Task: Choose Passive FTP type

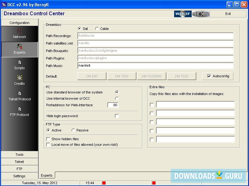Action: pyautogui.click(x=73, y=130)
